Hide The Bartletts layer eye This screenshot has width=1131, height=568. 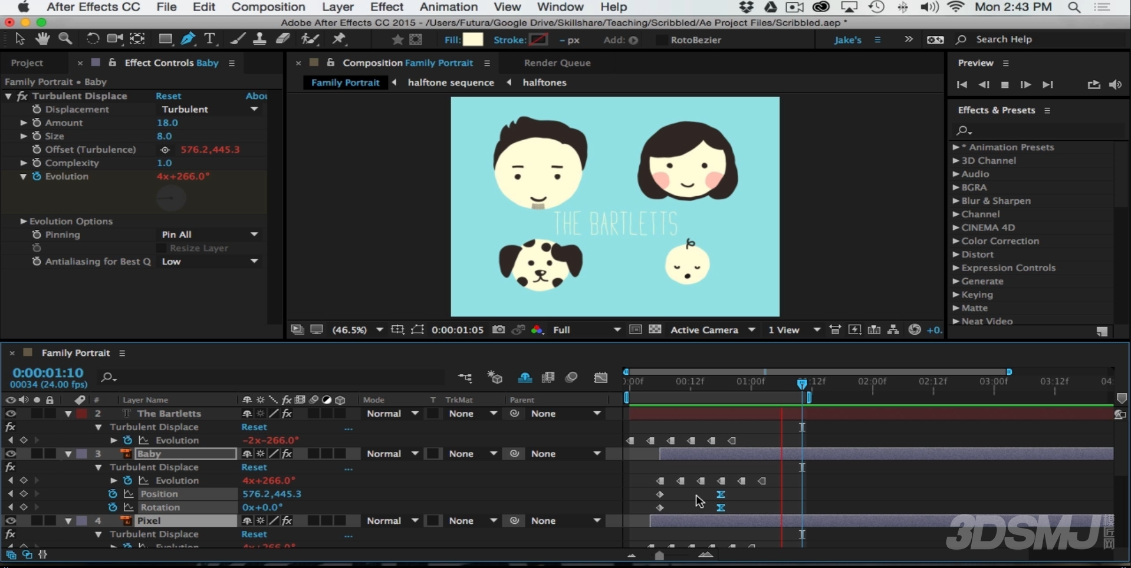click(x=11, y=414)
